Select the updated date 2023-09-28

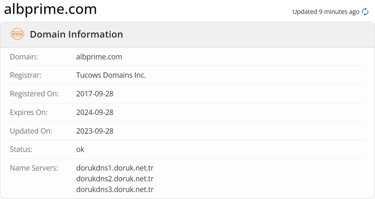click(x=95, y=131)
